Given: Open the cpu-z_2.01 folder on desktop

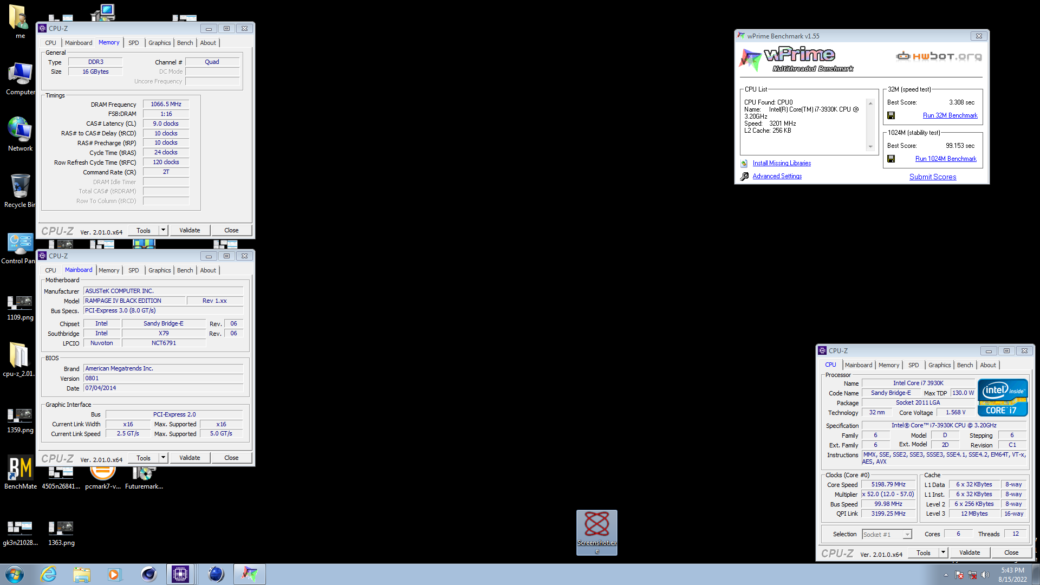Looking at the screenshot, I should click(19, 359).
